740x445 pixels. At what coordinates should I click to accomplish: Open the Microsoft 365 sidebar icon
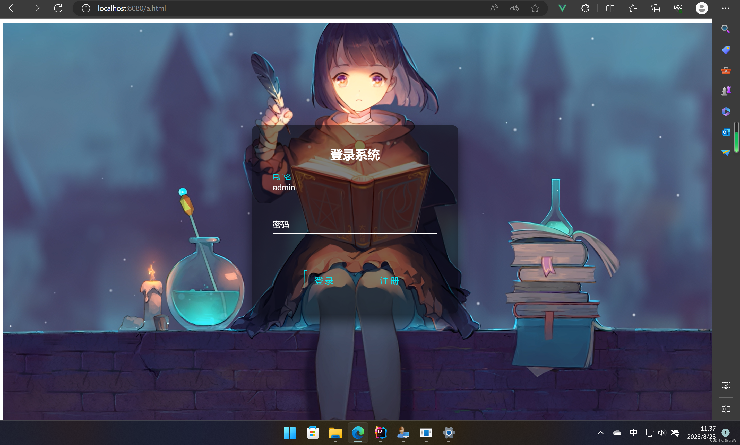[726, 112]
